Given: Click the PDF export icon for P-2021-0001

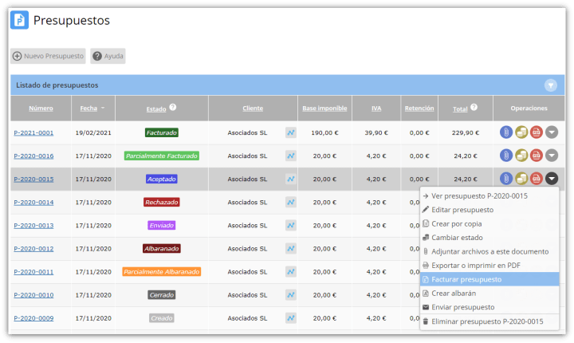Looking at the screenshot, I should (x=537, y=132).
